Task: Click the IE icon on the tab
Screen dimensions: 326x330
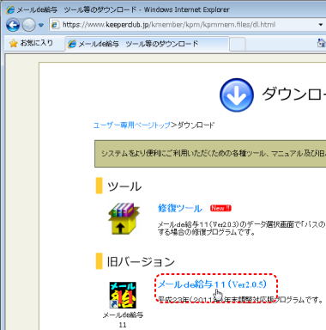Action: point(72,44)
